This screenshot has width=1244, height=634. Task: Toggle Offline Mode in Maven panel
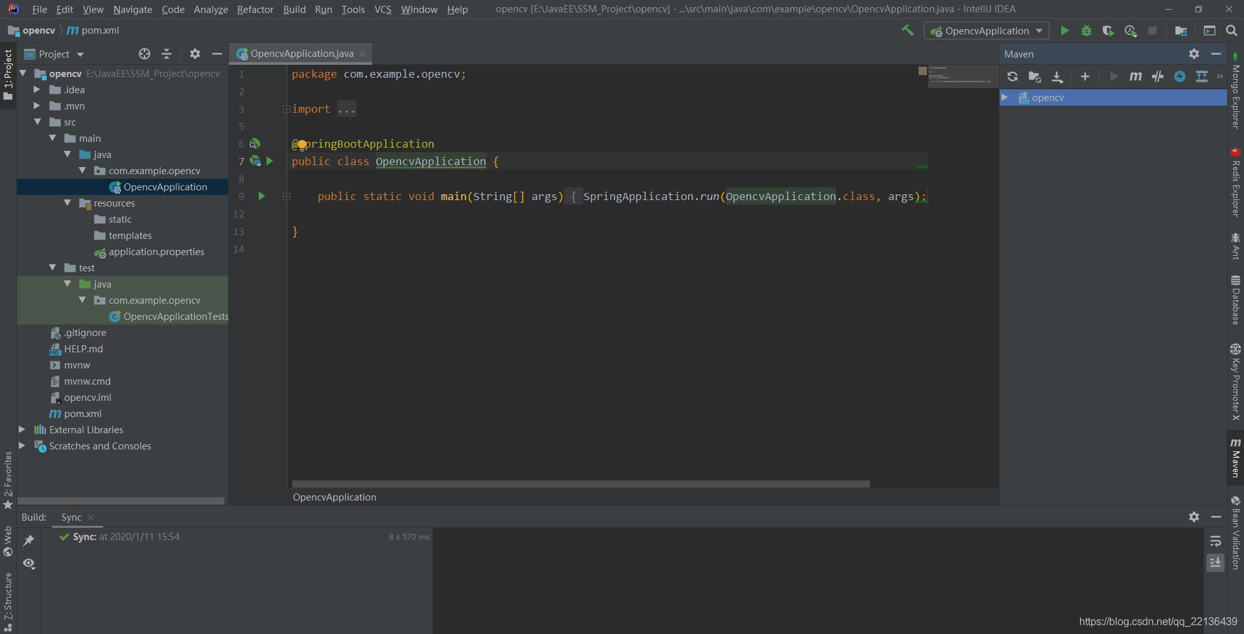(x=1179, y=76)
